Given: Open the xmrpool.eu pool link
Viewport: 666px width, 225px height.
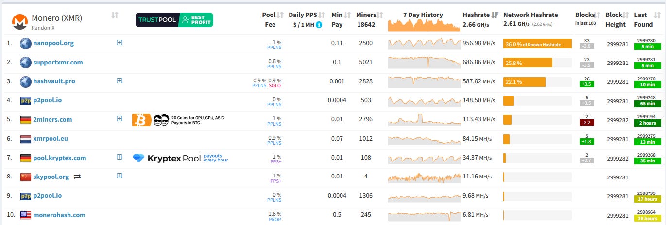Looking at the screenshot, I should 51,139.
